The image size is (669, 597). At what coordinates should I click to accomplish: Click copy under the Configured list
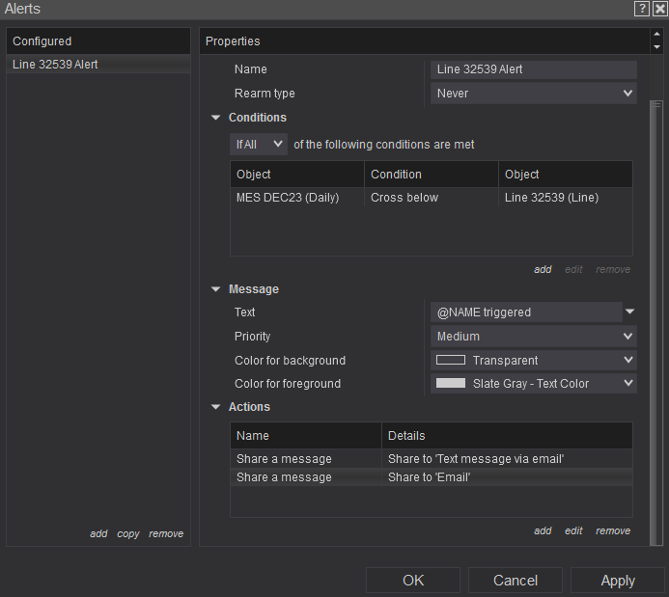click(128, 533)
